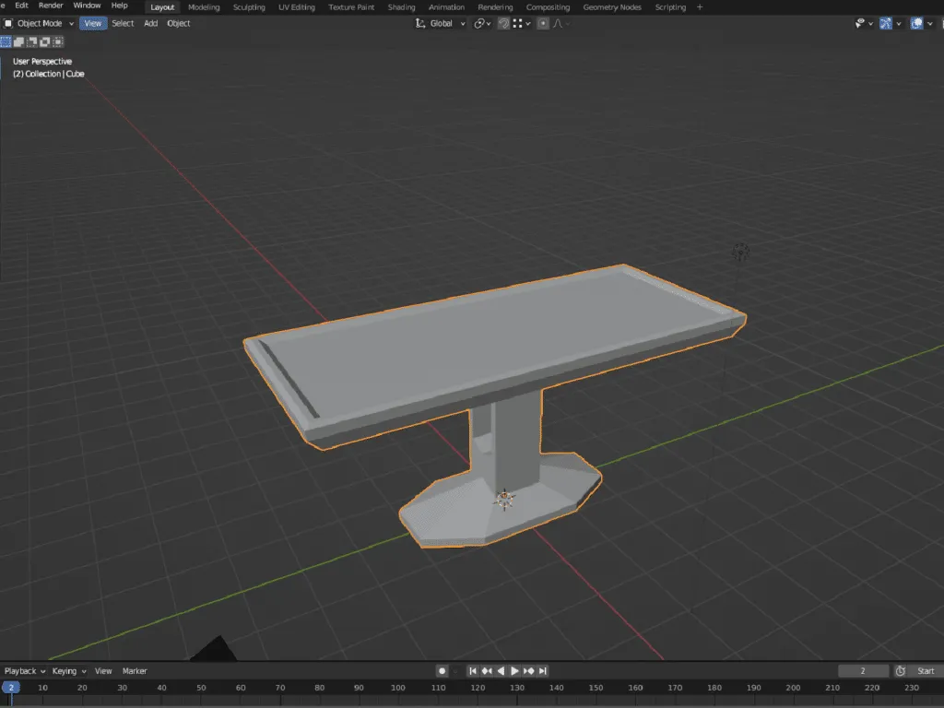Toggle snapping with the magnet icon
The image size is (944, 708).
pyautogui.click(x=503, y=23)
